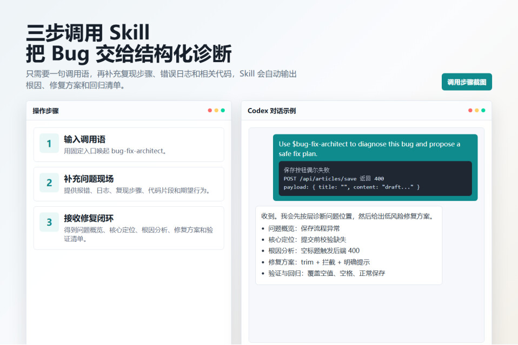Click text 用固定入口唤起 bug-fix-architect

tap(115, 151)
